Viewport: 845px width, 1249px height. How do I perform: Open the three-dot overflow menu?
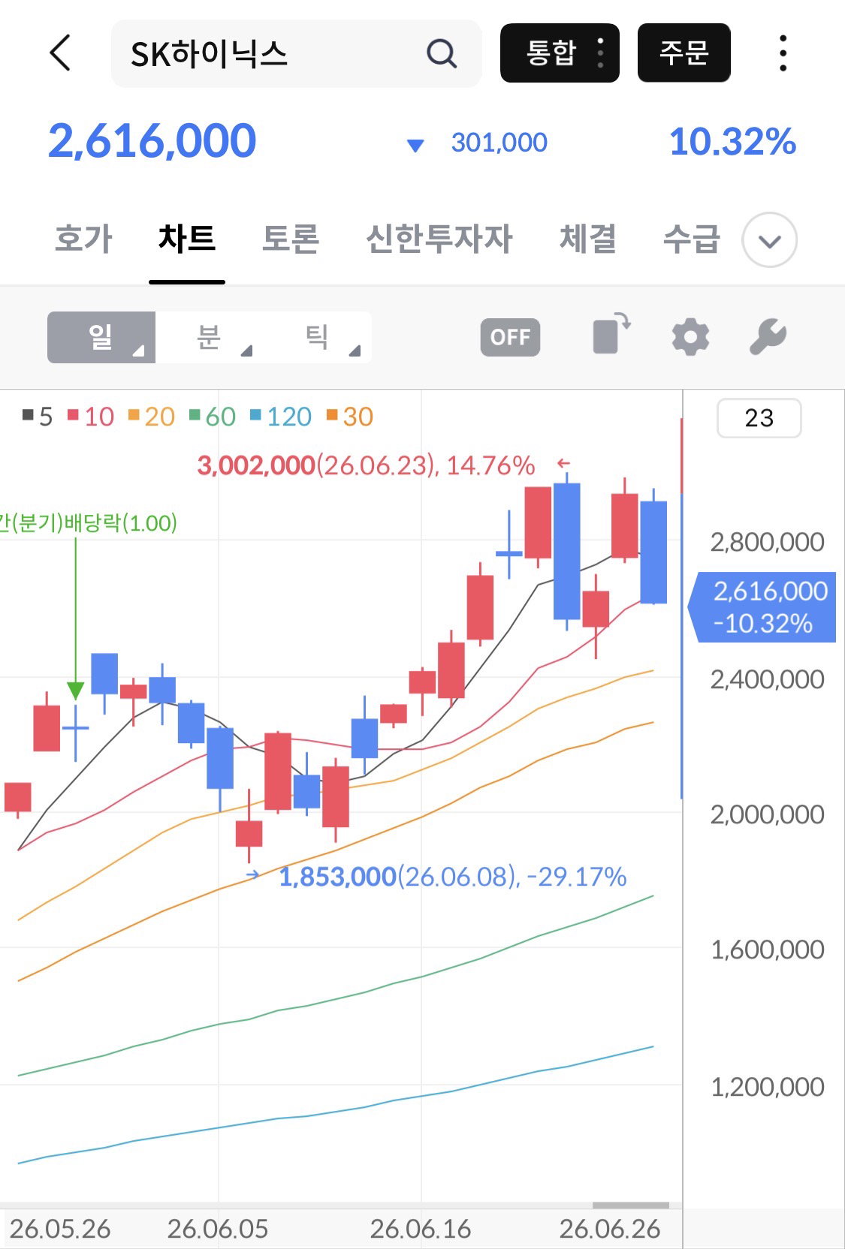pyautogui.click(x=783, y=53)
